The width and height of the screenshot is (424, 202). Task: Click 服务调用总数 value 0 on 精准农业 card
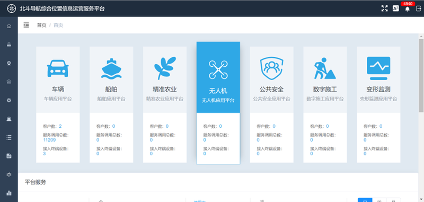click(151, 140)
